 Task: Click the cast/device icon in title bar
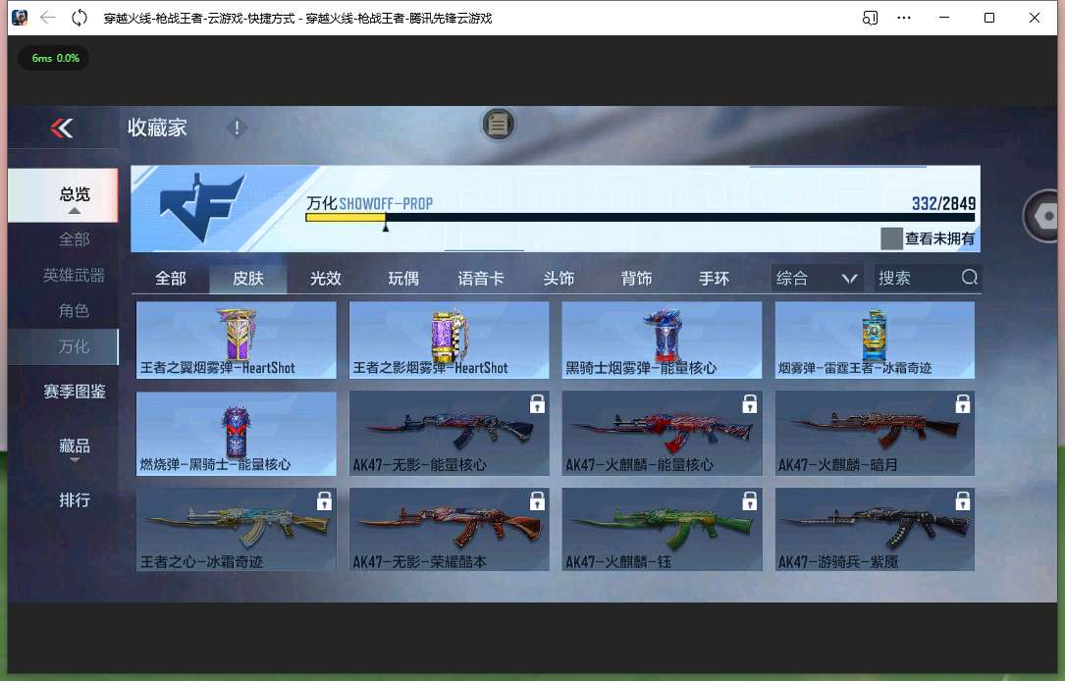870,18
